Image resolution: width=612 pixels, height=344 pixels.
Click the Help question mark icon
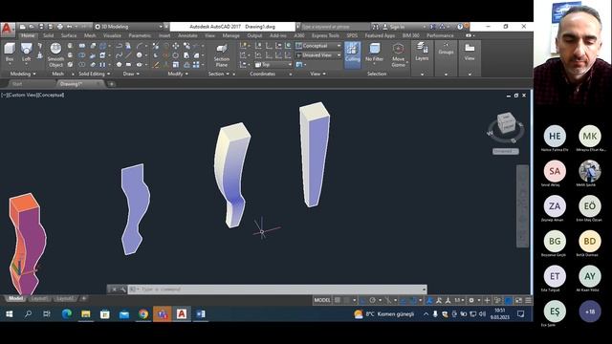click(x=460, y=27)
